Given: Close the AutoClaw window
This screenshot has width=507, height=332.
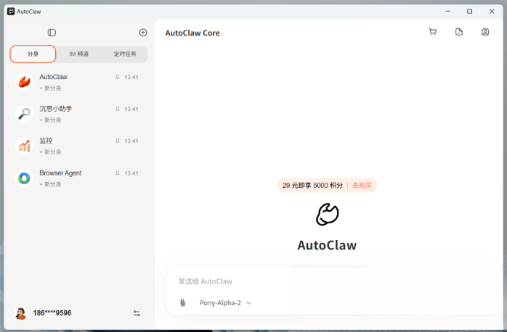Looking at the screenshot, I should tap(492, 12).
